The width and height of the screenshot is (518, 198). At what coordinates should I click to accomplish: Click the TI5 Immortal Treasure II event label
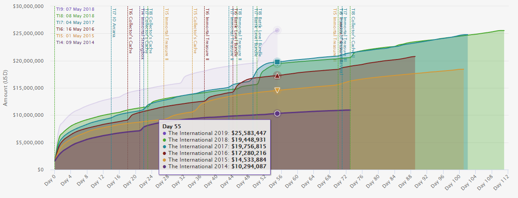coord(167,35)
